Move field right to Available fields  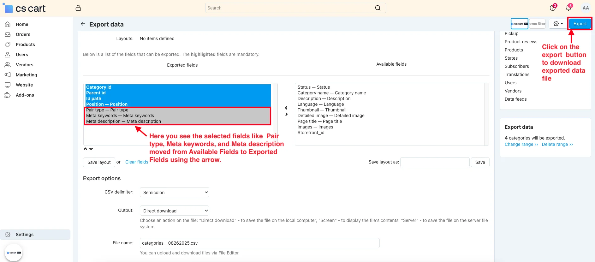(x=286, y=114)
